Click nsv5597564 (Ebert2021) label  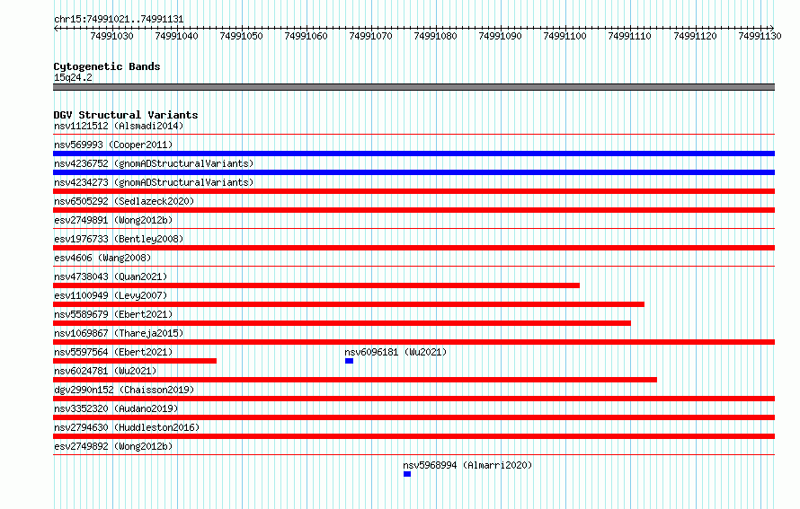pos(113,352)
